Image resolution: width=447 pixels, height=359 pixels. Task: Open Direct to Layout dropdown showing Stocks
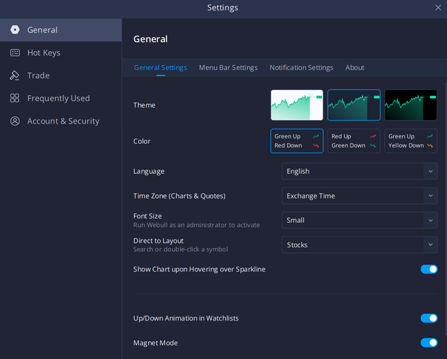pyautogui.click(x=360, y=244)
